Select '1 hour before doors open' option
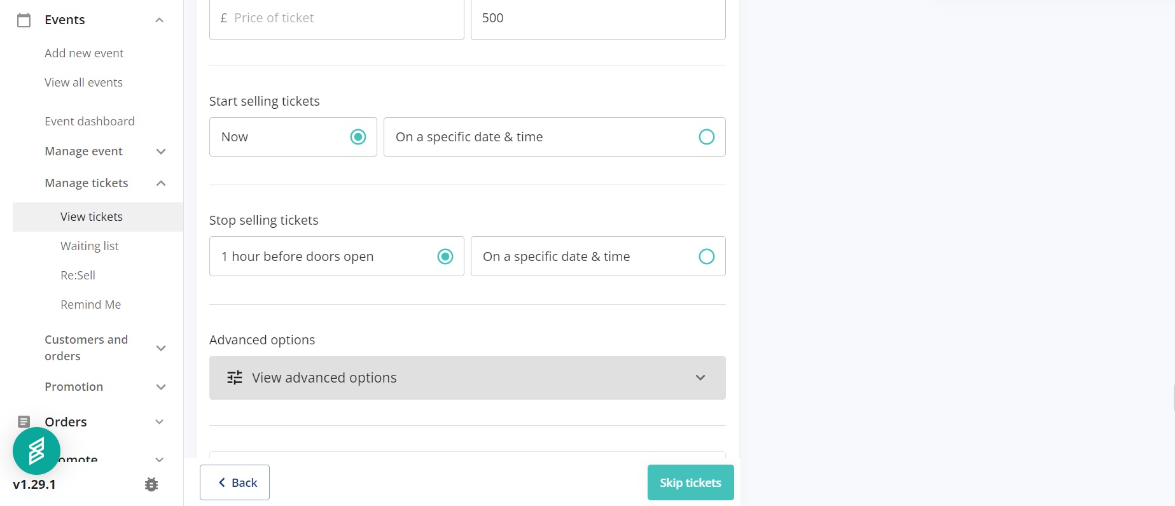The image size is (1175, 506). [x=445, y=257]
